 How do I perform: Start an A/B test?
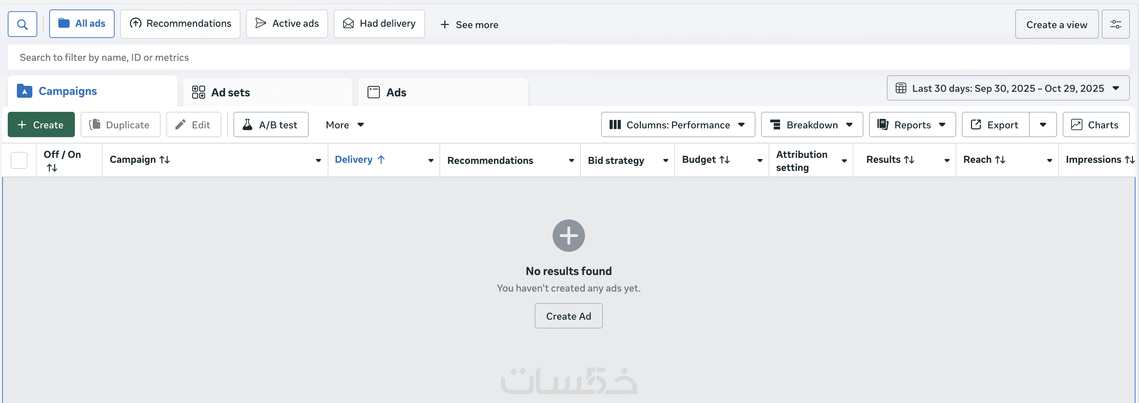tap(271, 125)
